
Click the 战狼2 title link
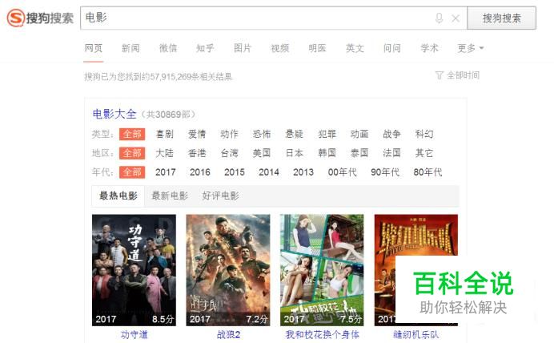point(228,334)
